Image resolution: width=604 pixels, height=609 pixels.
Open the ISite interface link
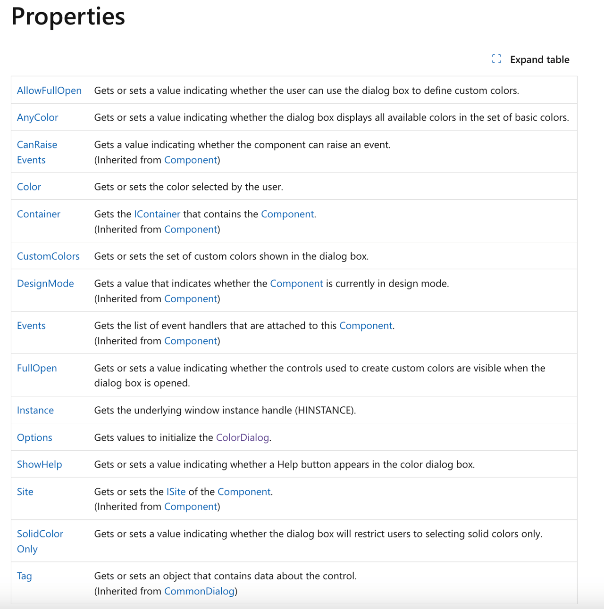pyautogui.click(x=176, y=492)
